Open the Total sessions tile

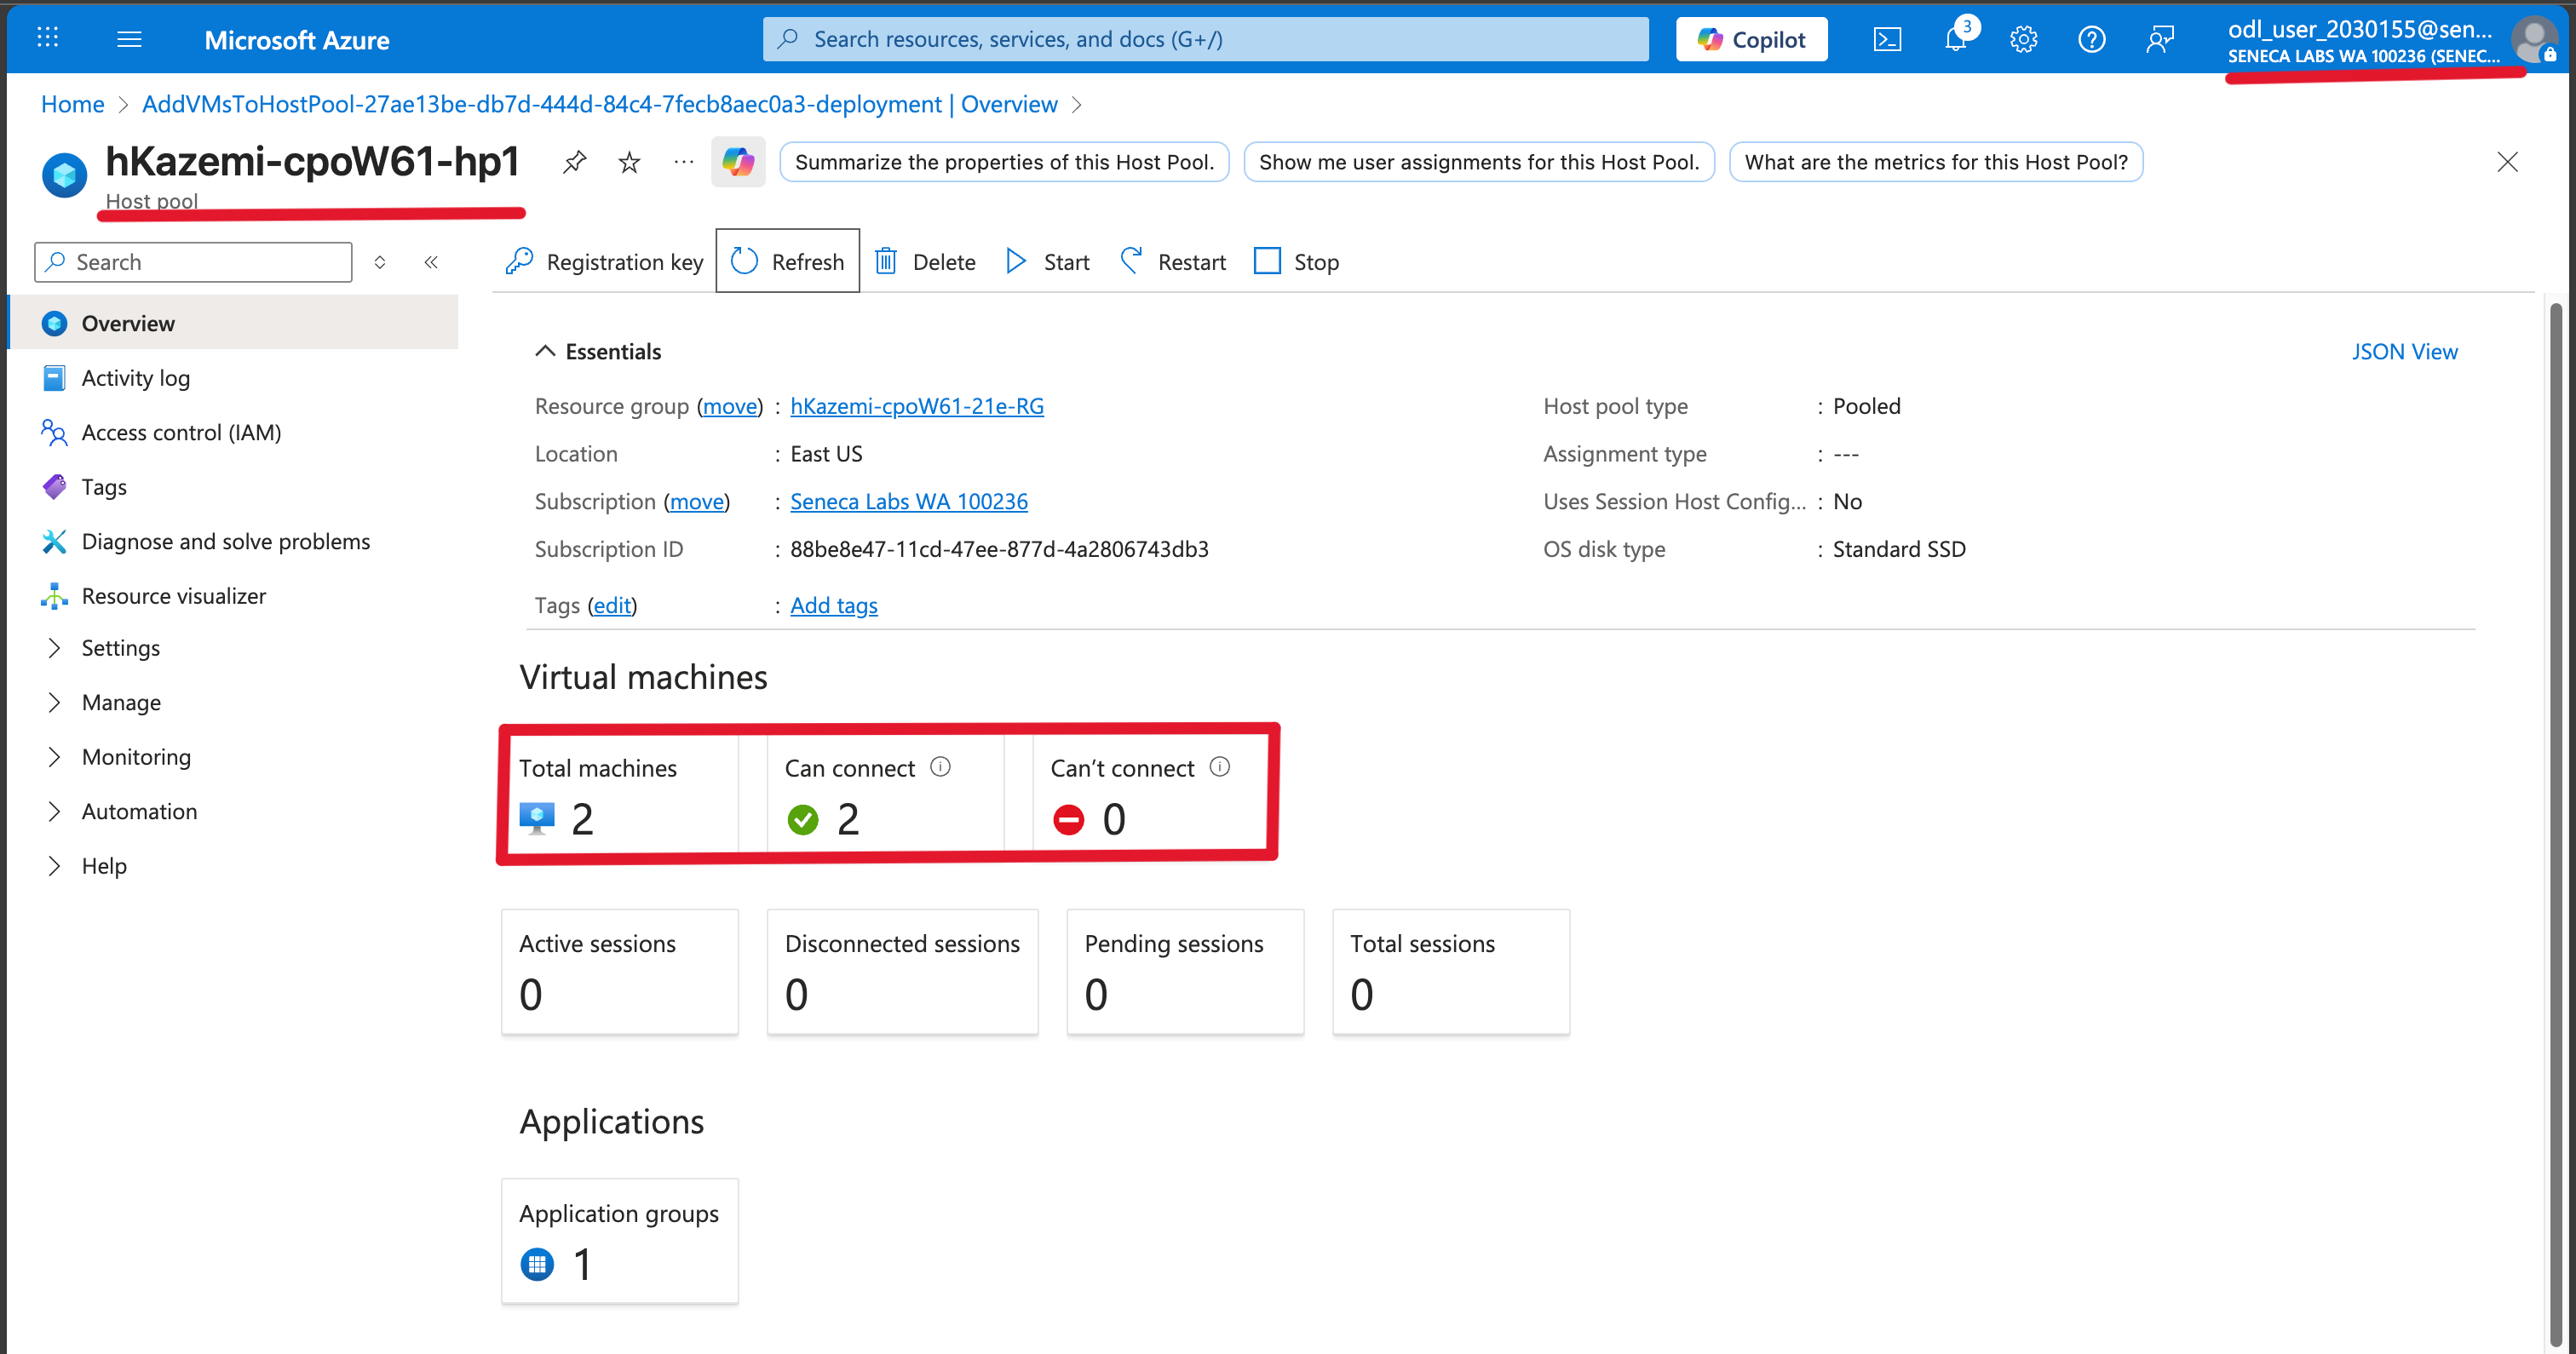pos(1451,971)
